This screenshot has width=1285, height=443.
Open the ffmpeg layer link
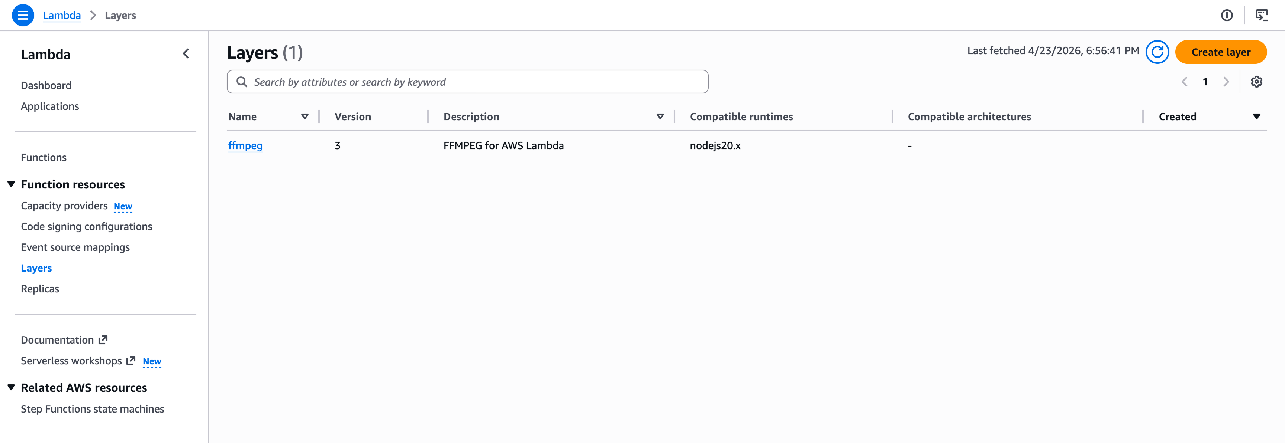pos(245,145)
